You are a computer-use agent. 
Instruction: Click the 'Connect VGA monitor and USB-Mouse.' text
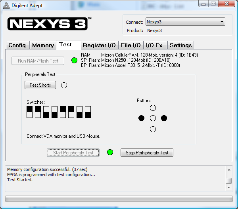[63, 136]
